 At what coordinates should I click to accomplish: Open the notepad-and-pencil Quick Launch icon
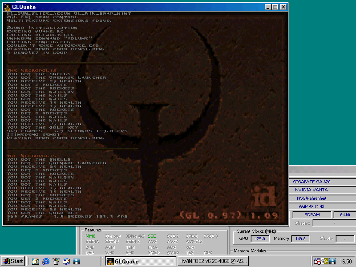click(x=36, y=261)
